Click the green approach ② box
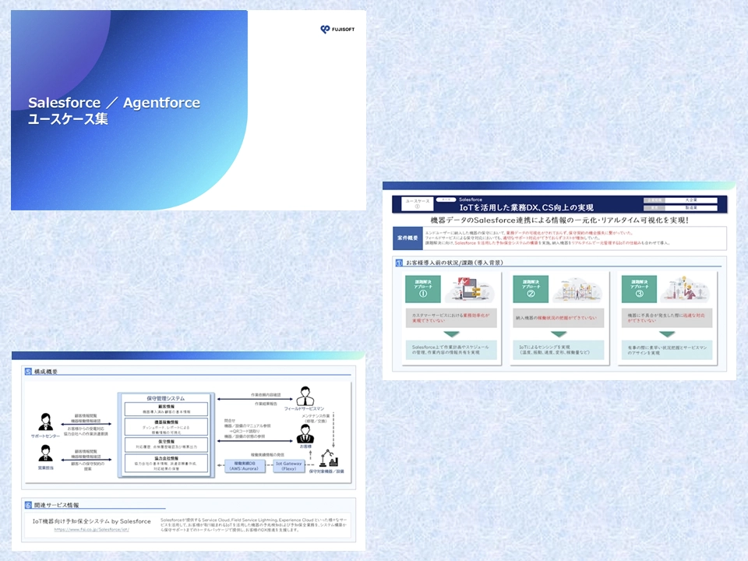Image resolution: width=748 pixels, height=561 pixels. pos(530,289)
